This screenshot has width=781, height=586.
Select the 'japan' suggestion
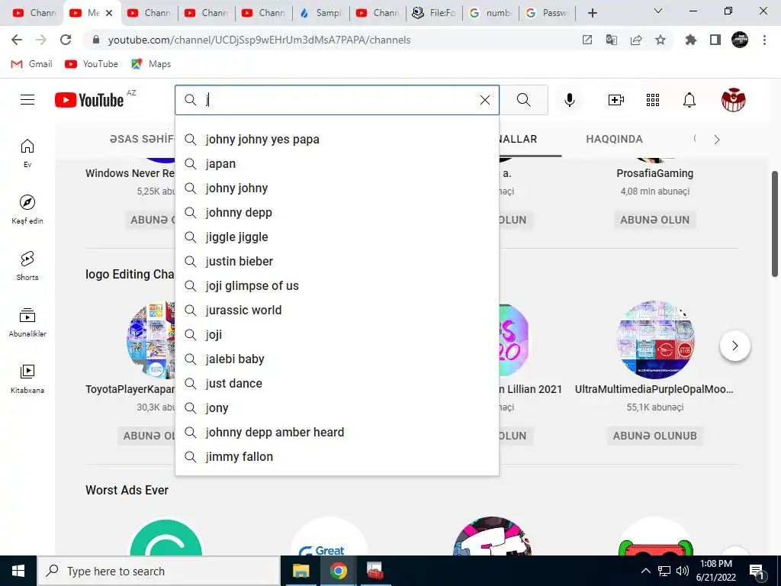[x=337, y=164]
